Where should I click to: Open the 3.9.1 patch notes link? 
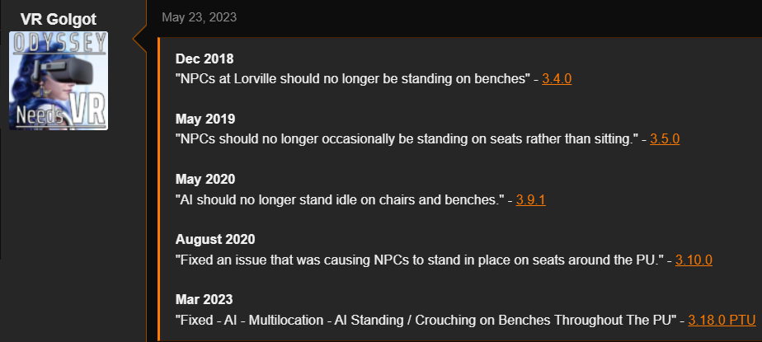coord(531,199)
